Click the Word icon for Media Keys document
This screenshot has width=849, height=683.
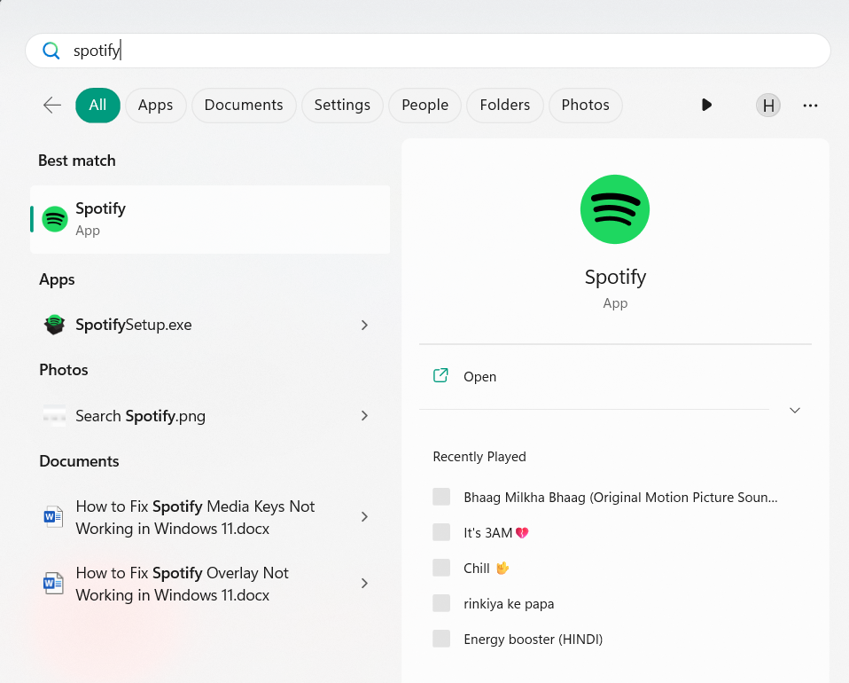point(54,517)
